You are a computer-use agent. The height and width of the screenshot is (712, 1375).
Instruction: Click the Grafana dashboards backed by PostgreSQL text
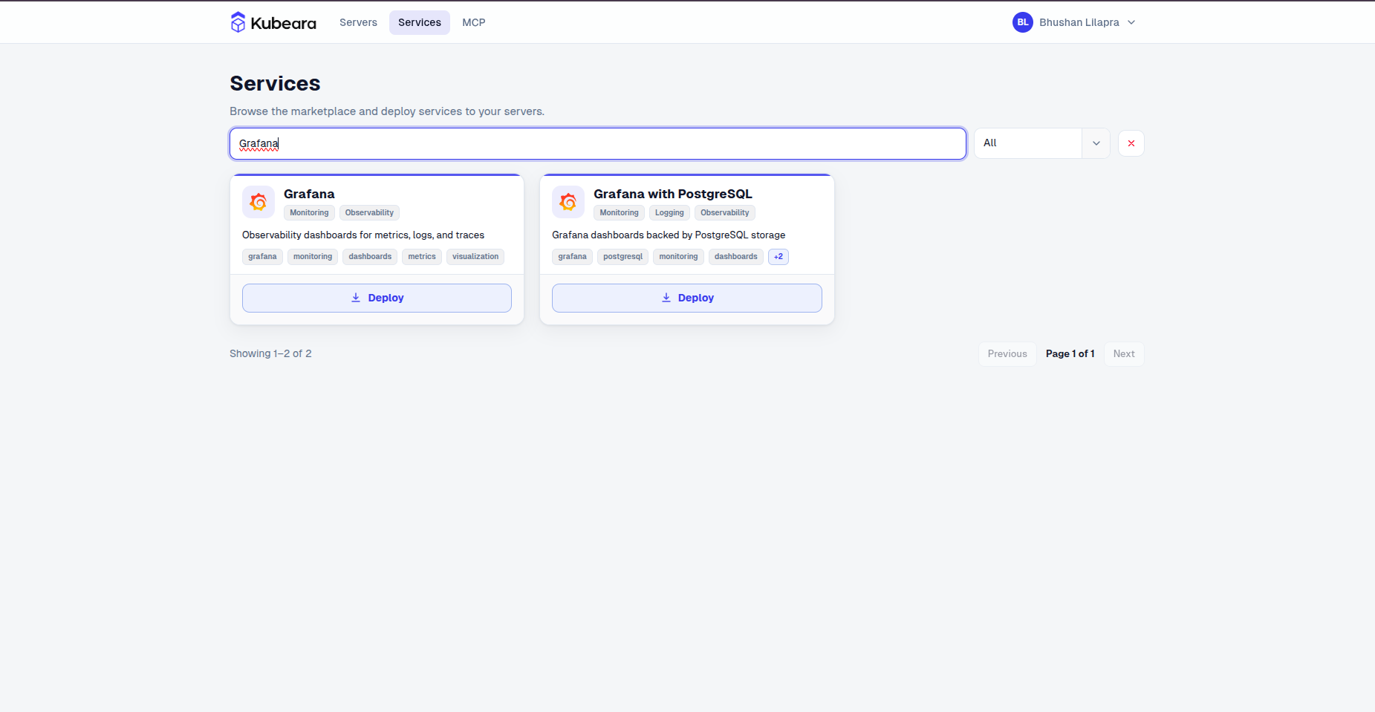pos(669,235)
